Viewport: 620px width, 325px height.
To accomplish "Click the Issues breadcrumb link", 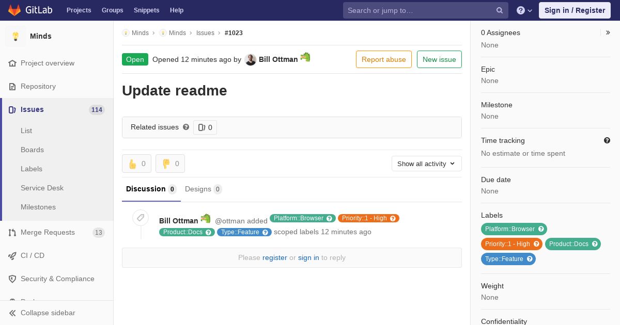I will point(205,33).
